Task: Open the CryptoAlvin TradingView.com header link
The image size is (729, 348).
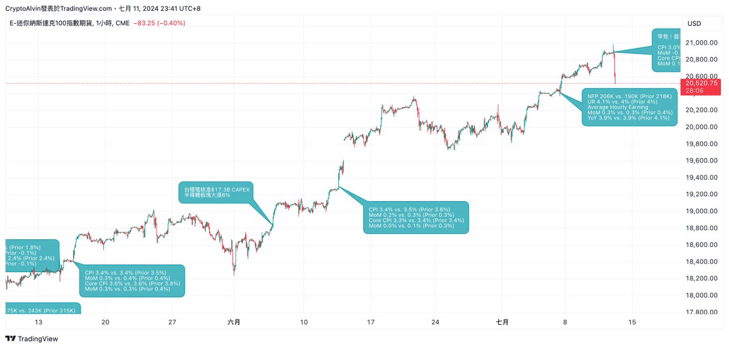Action: 59,9
